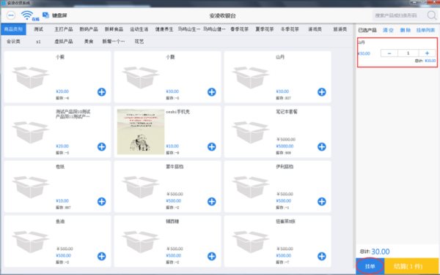Select the 冬季花茶 category
Image resolution: width=440 pixels, height=275 pixels.
point(290,29)
